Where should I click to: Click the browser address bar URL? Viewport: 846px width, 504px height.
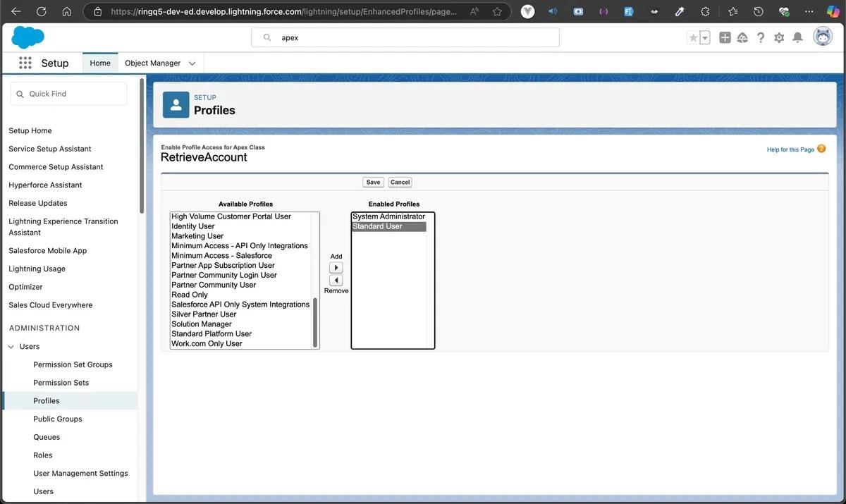(x=282, y=11)
